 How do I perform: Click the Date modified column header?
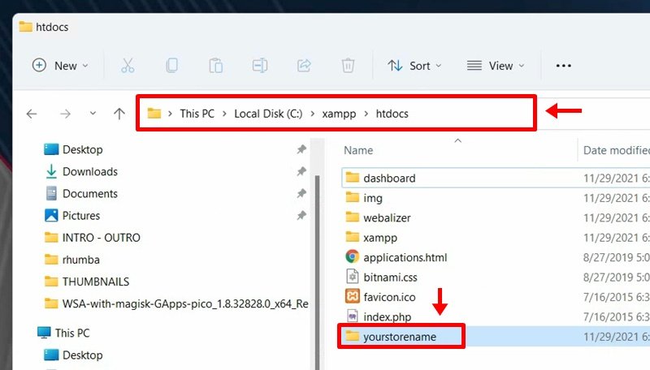(x=617, y=150)
